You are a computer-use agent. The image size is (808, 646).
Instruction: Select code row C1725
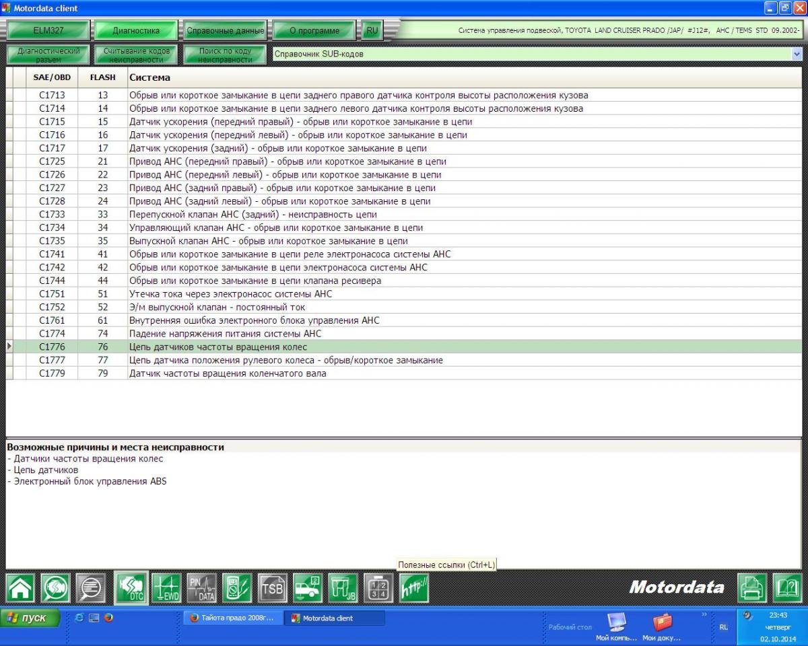(404, 161)
